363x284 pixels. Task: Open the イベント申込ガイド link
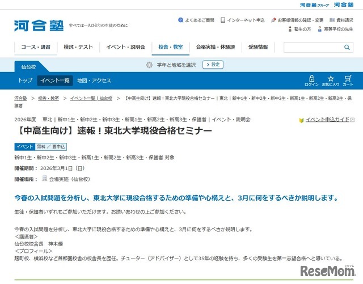(x=328, y=120)
